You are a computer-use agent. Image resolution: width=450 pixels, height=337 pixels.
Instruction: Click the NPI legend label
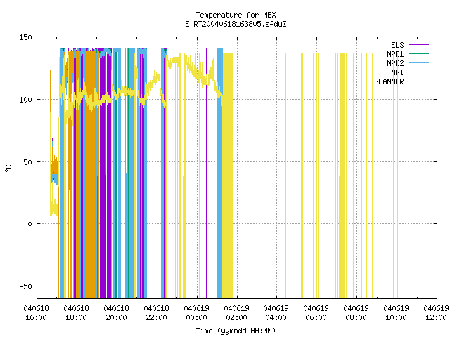tap(397, 72)
